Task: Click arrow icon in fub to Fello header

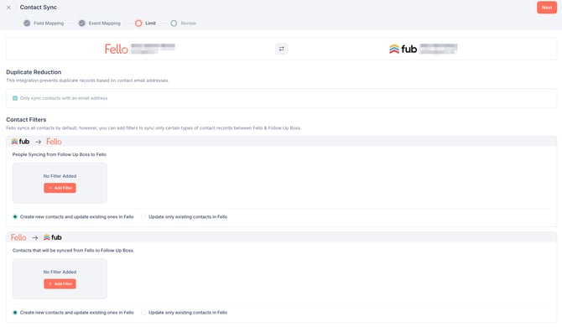Action: (38, 142)
